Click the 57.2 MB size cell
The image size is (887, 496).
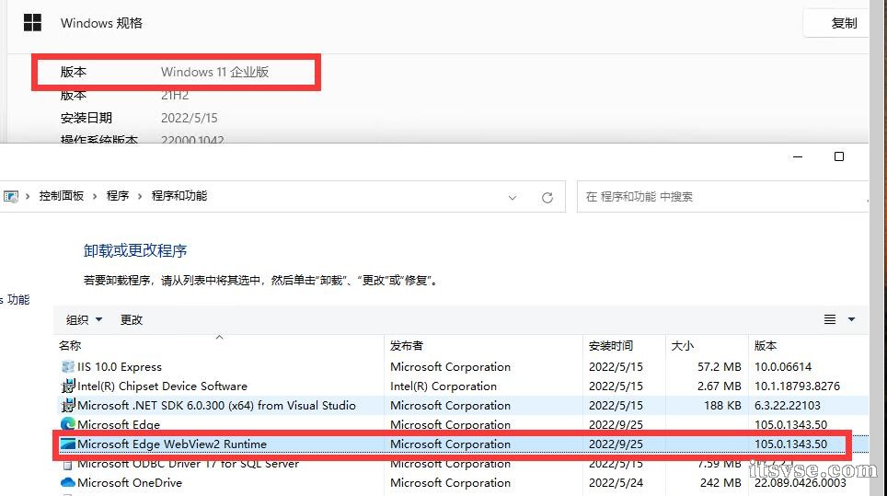(719, 367)
